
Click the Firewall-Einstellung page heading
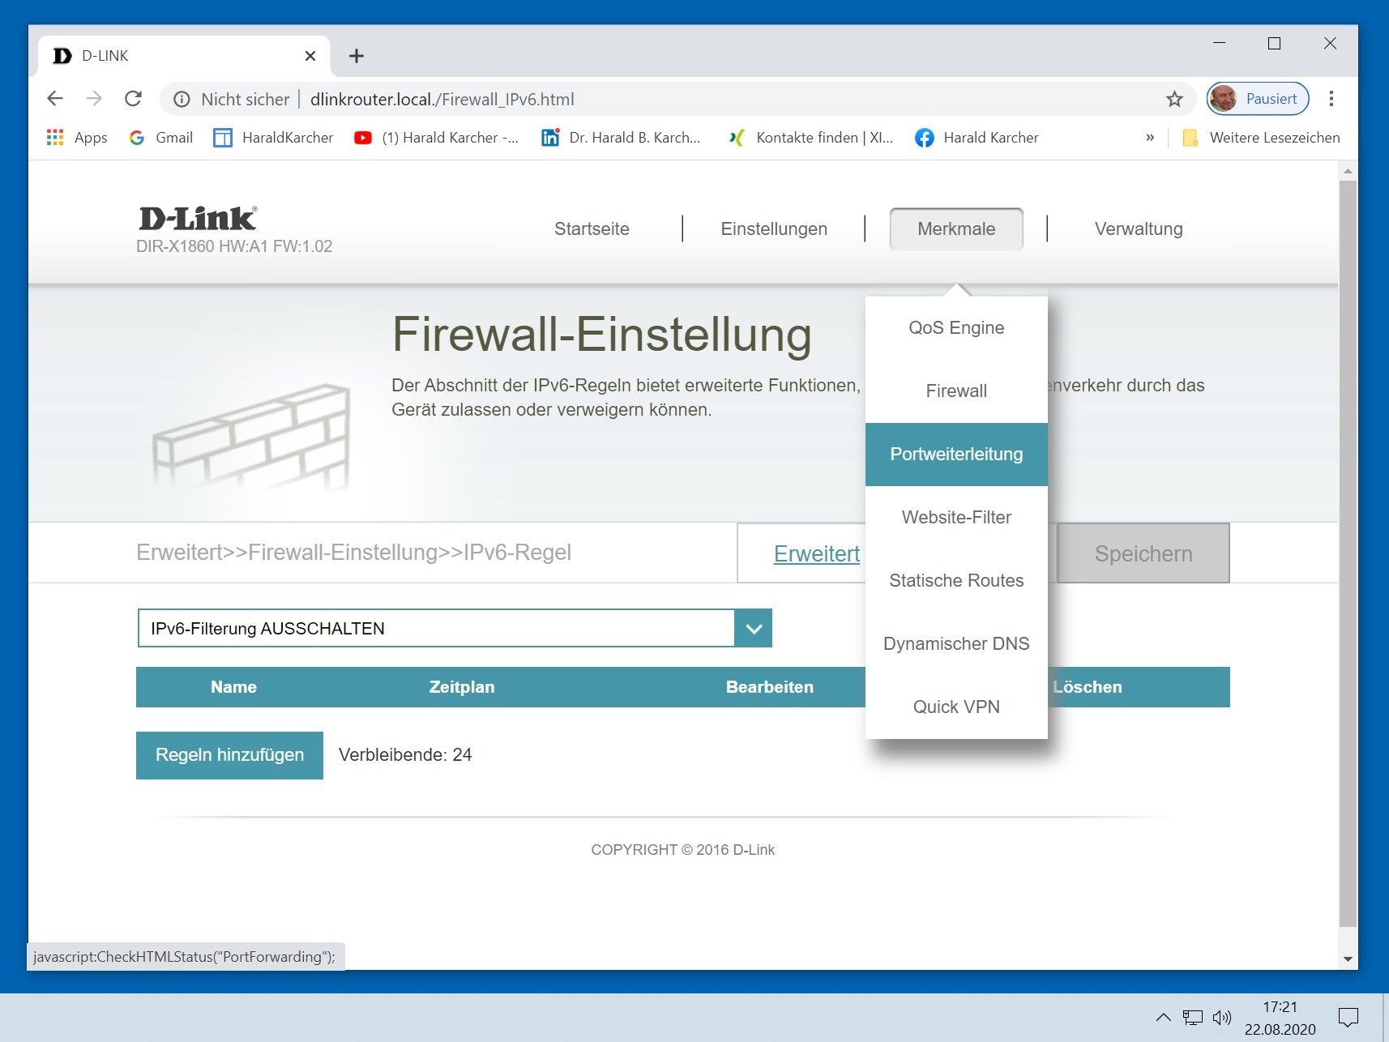coord(601,334)
